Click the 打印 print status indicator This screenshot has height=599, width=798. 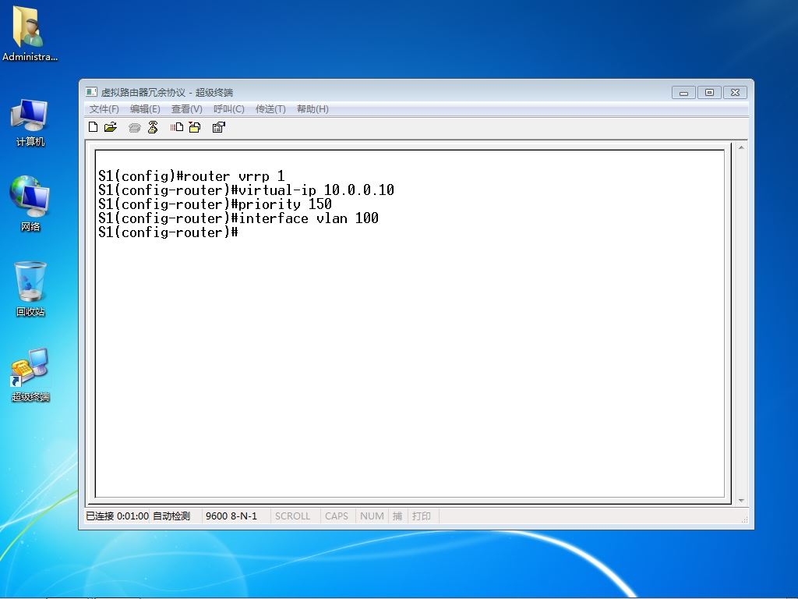422,516
